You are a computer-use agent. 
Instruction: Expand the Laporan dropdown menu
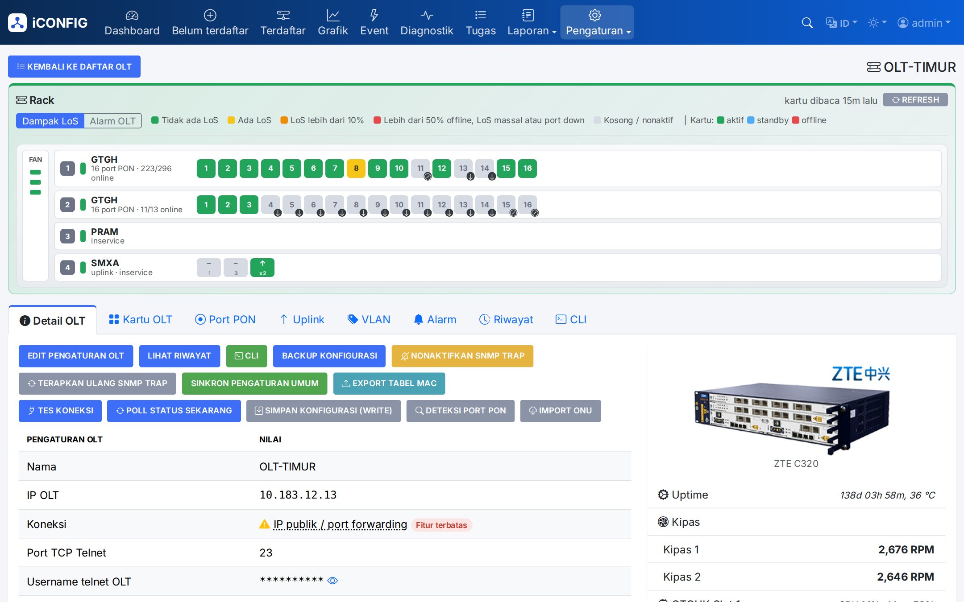tap(532, 22)
